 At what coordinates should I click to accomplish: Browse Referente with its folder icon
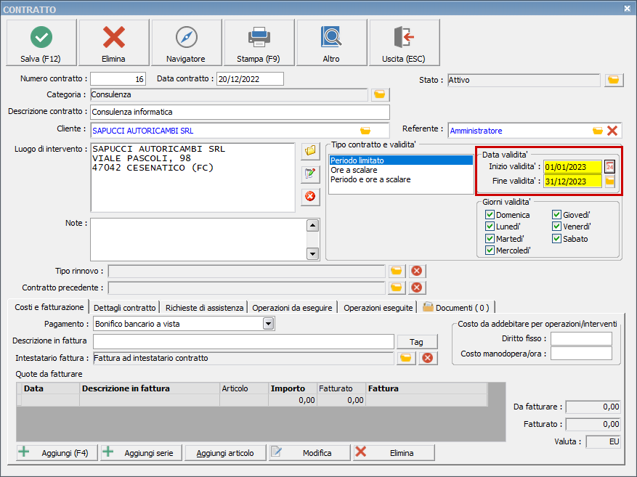coord(597,131)
